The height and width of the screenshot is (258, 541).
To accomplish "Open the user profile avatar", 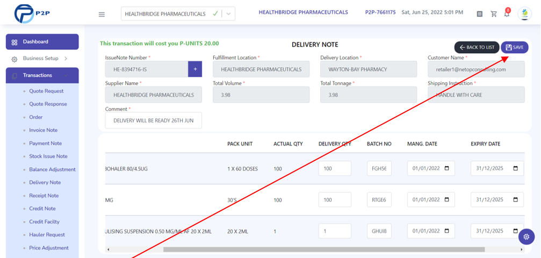I will (x=524, y=14).
